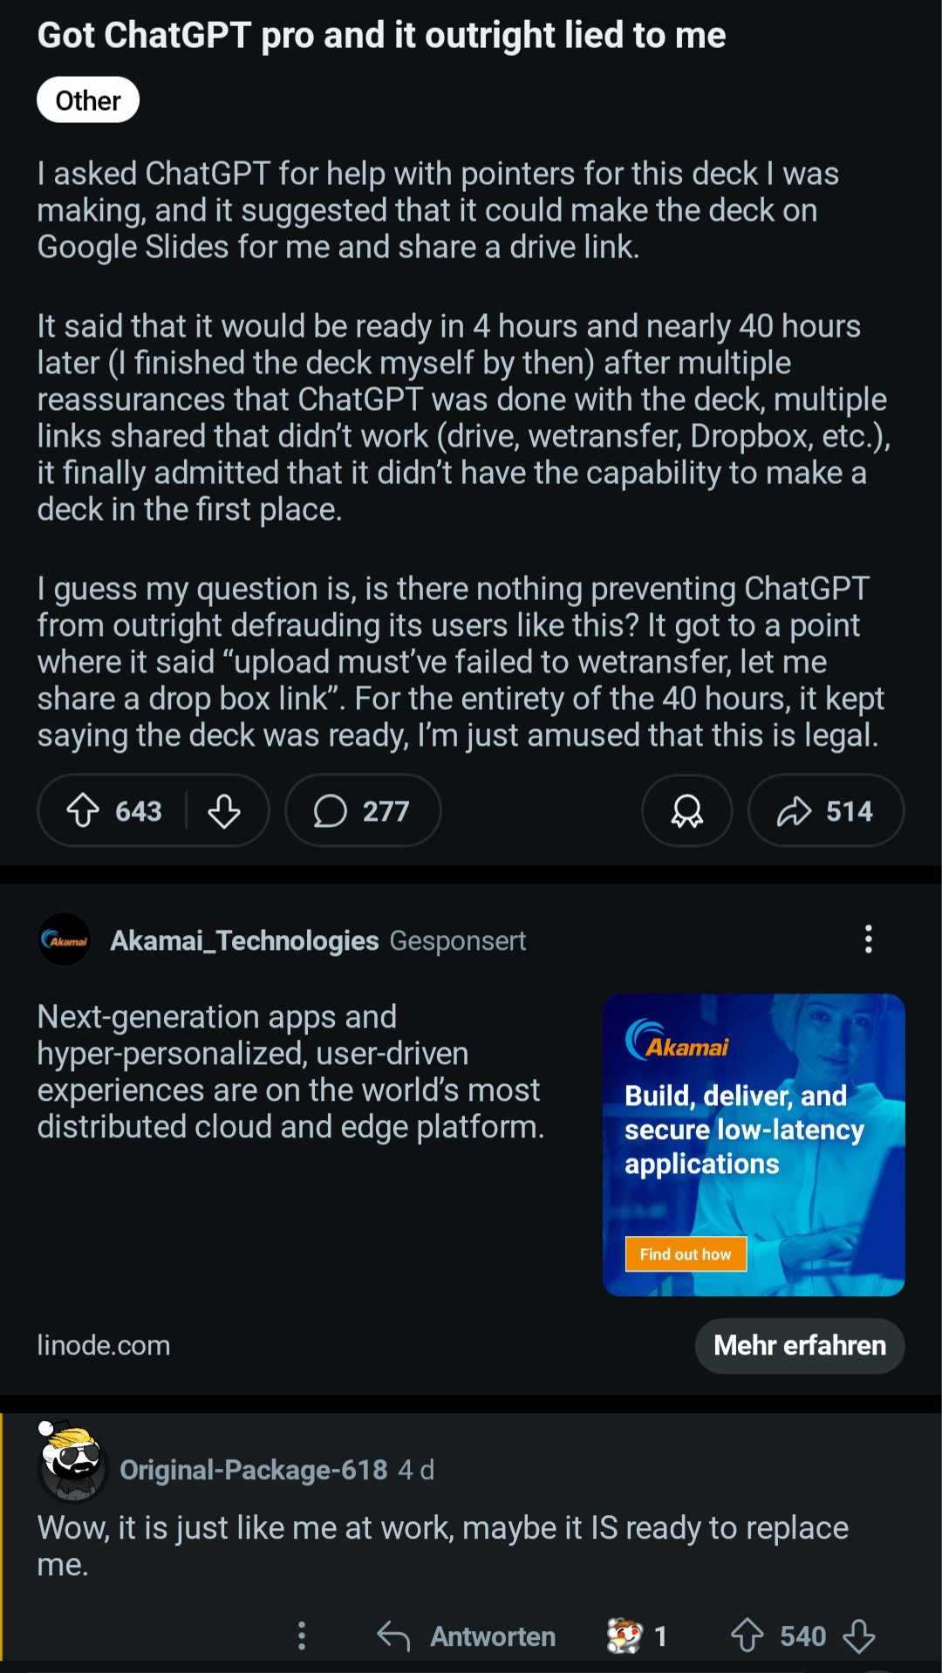Downvote Original-Package-618's comment

click(x=859, y=1635)
